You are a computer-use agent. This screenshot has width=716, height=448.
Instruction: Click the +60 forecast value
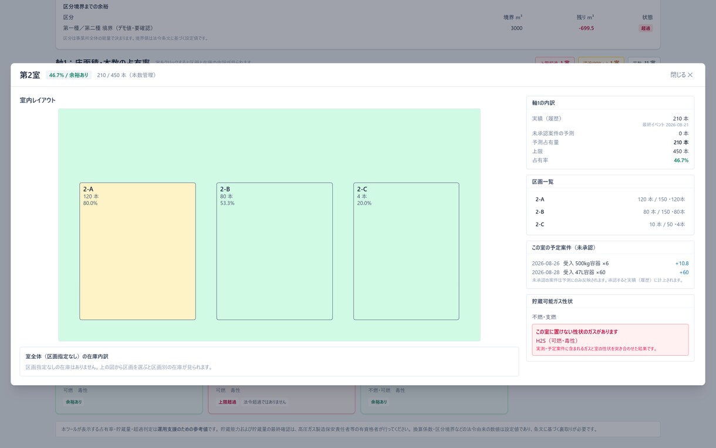(684, 272)
